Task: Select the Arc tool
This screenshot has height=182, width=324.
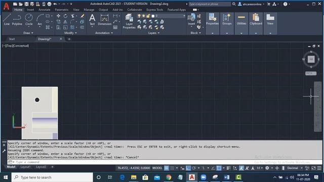Action: click(39, 20)
